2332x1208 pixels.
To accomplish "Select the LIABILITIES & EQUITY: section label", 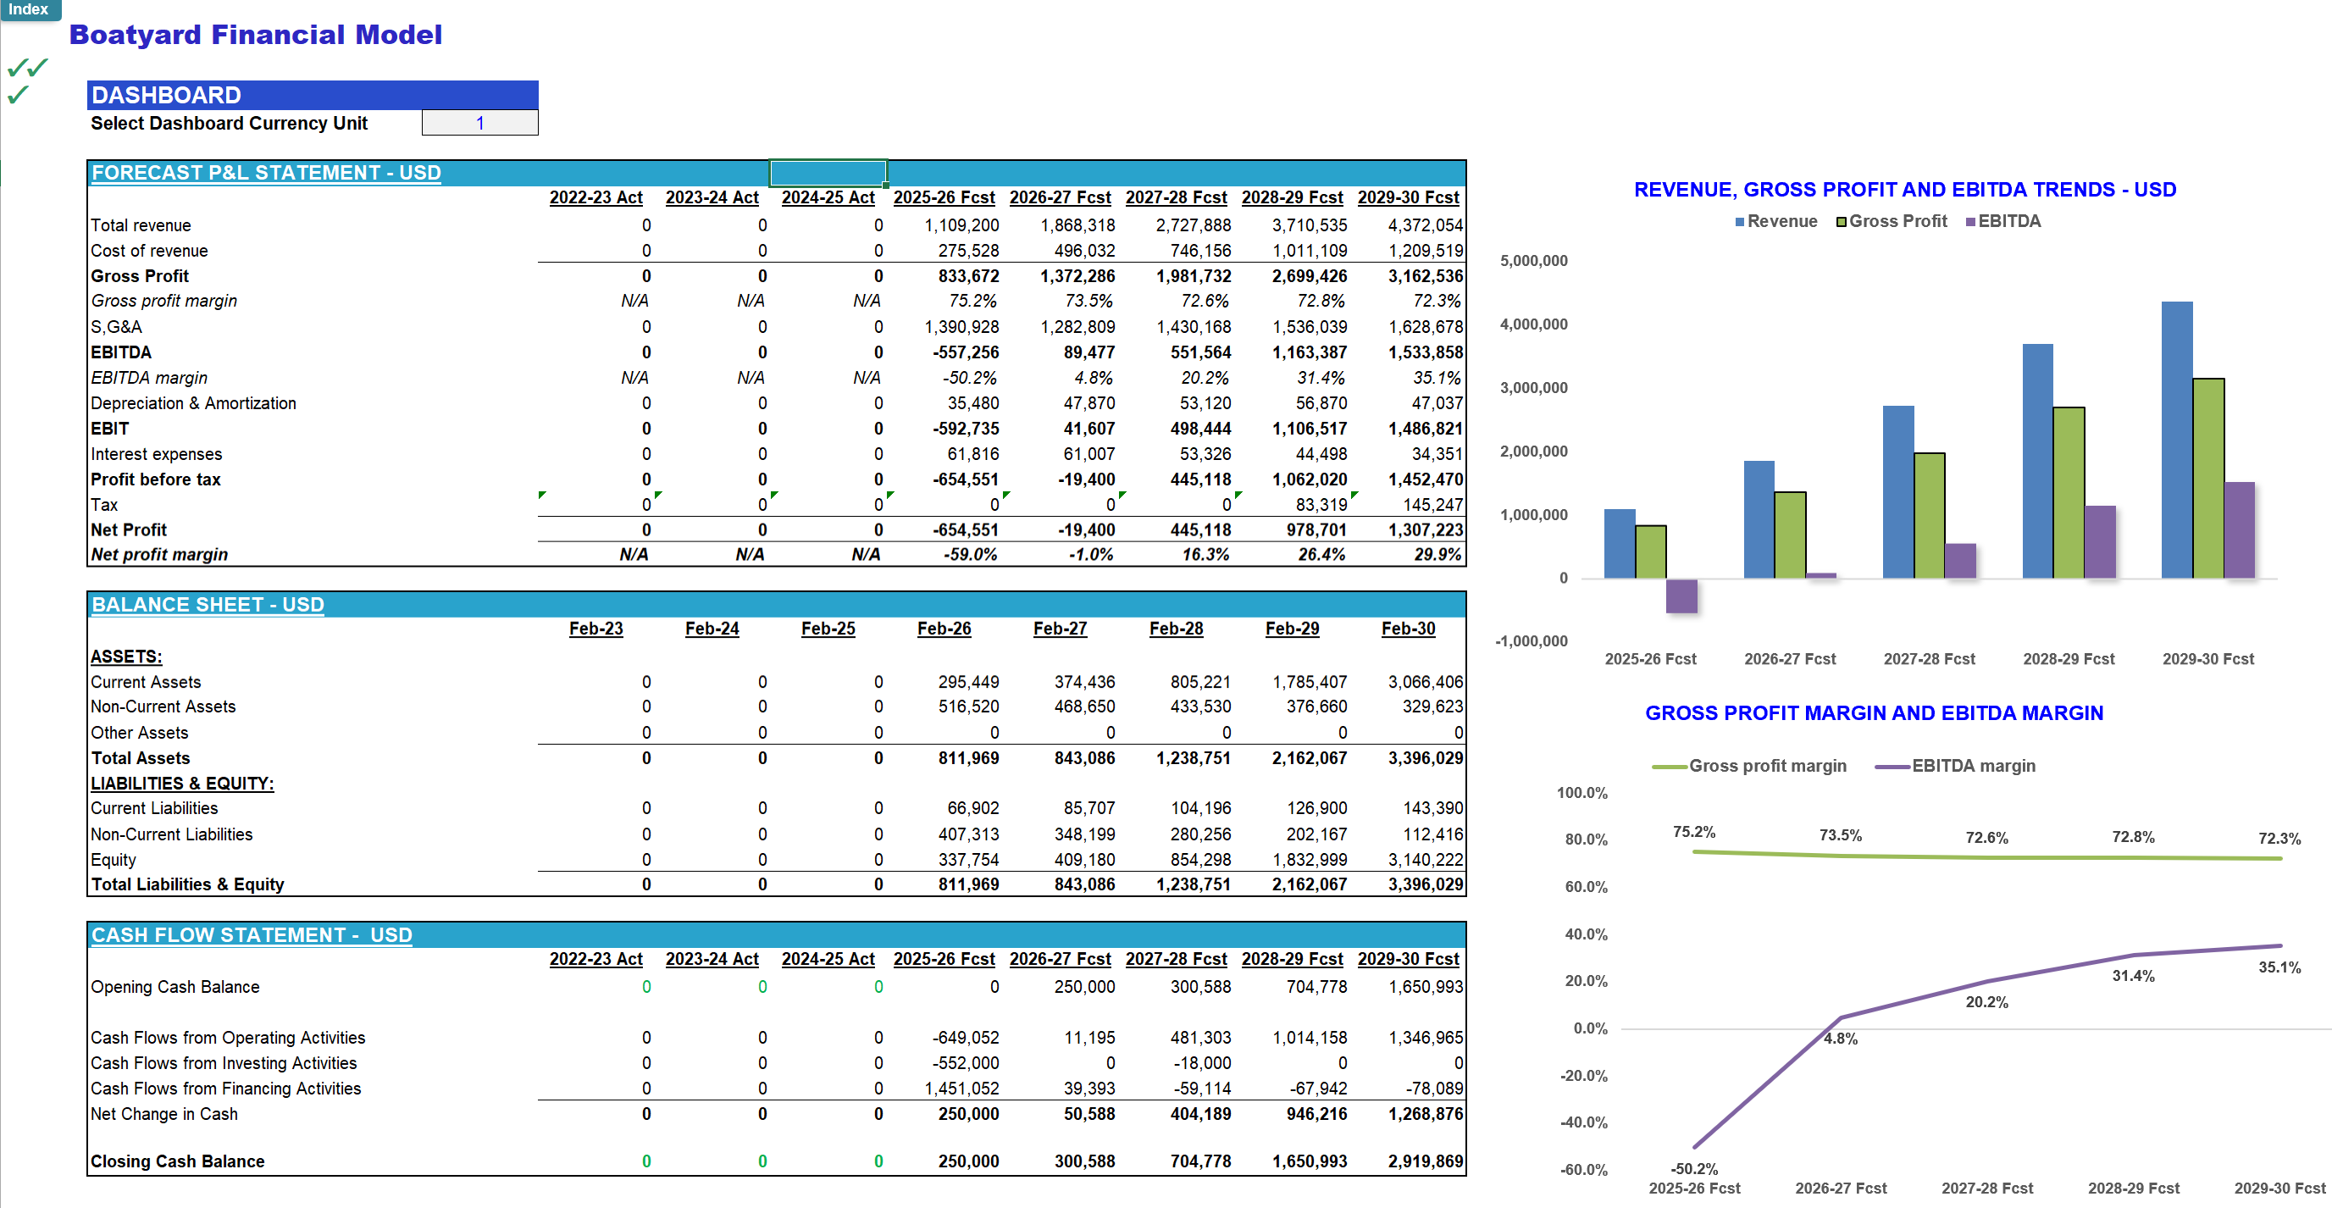I will pos(182,784).
